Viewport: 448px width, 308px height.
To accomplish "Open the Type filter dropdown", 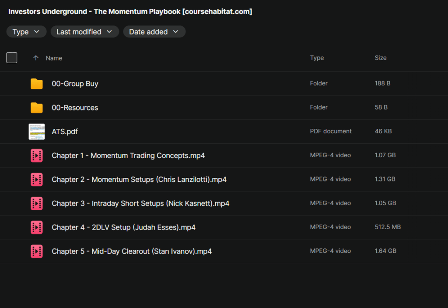I will 26,32.
